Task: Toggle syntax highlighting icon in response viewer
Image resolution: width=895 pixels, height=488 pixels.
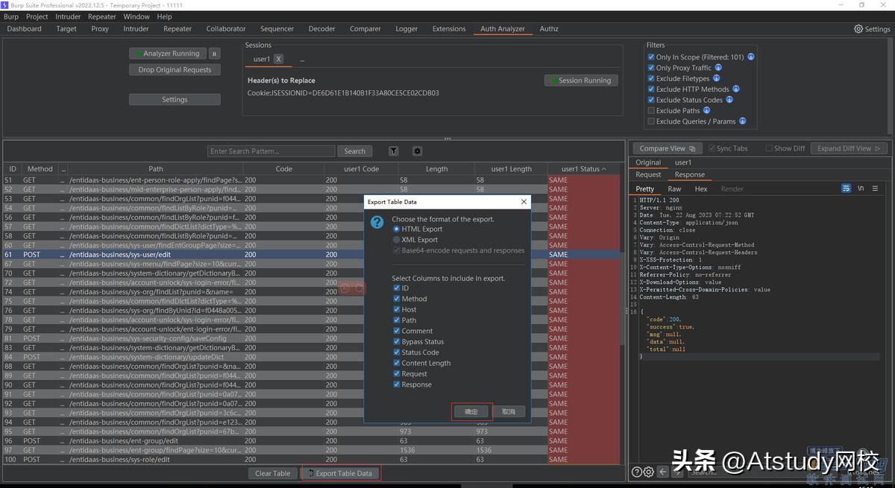Action: click(x=848, y=188)
